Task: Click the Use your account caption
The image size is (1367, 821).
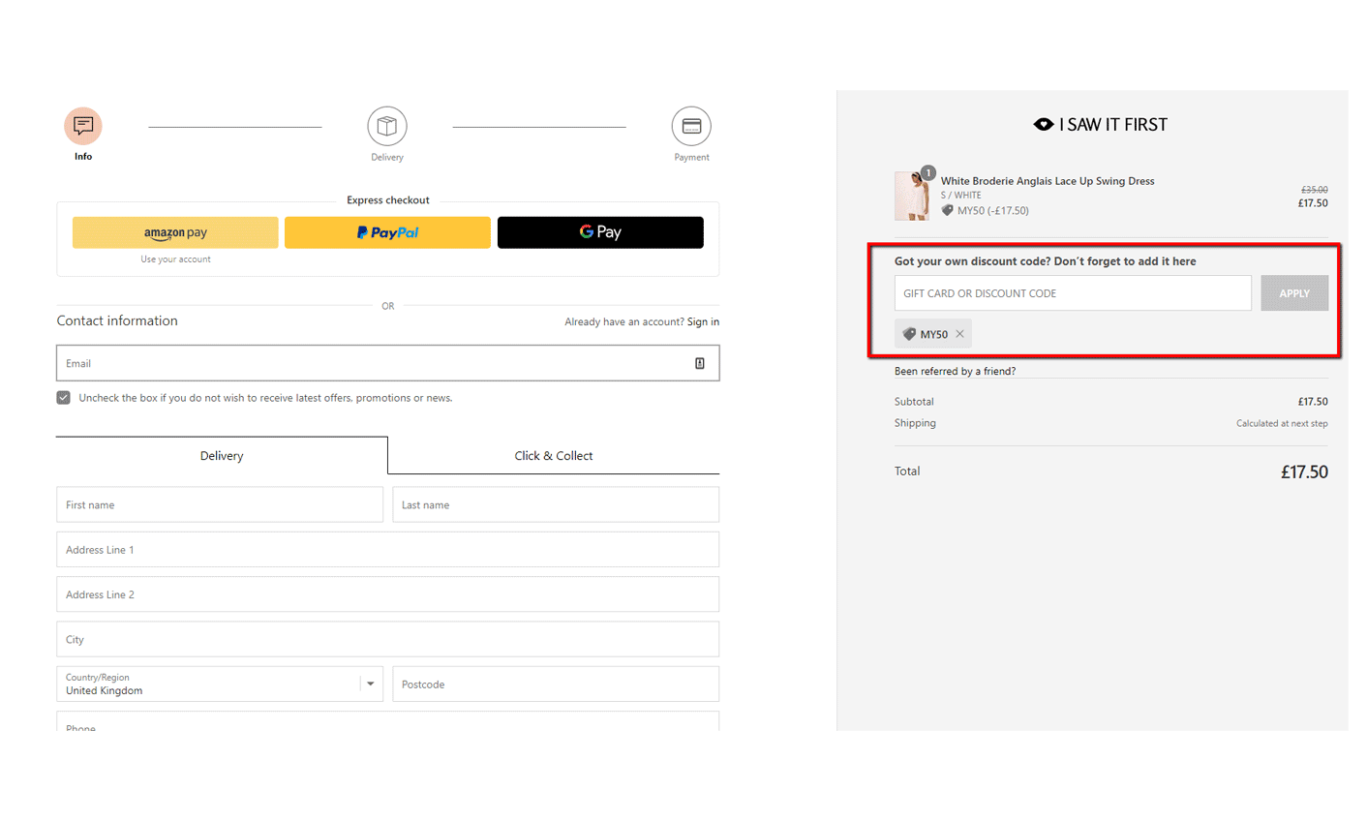Action: (x=175, y=259)
